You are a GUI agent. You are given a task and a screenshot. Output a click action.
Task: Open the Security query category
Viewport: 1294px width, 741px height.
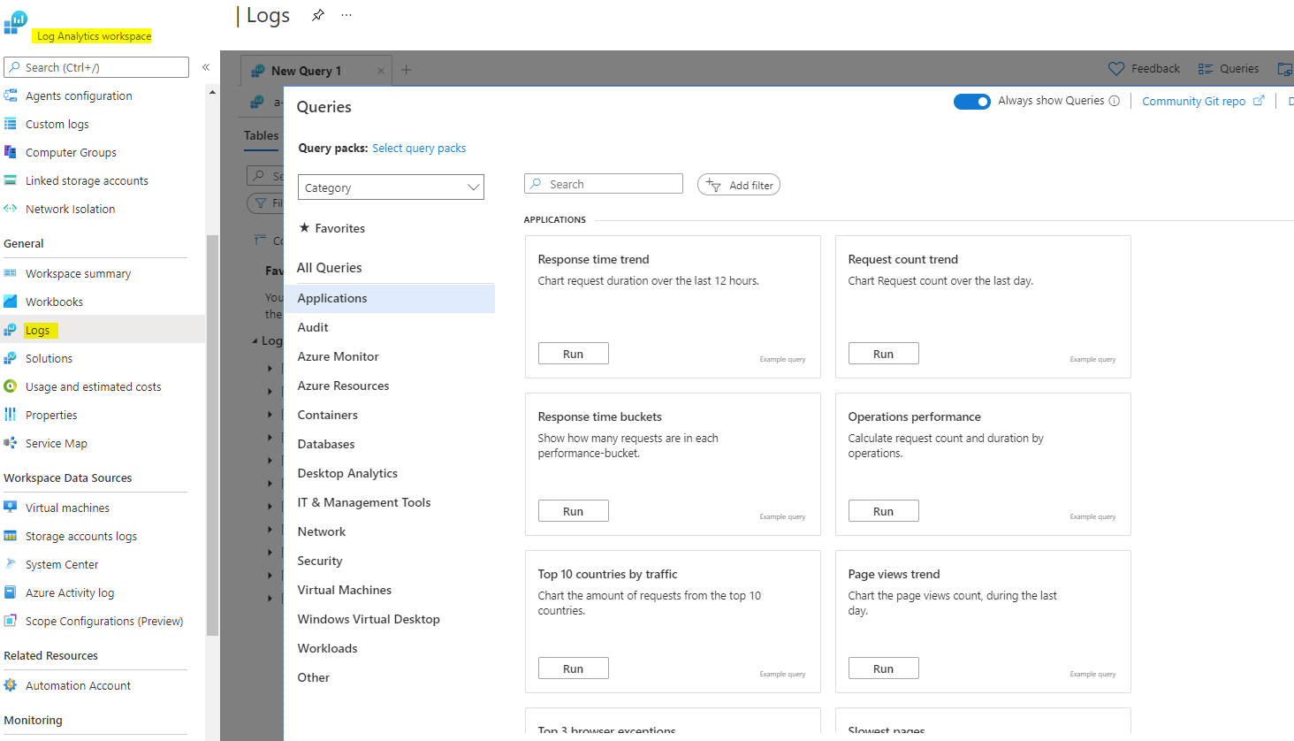tap(319, 561)
